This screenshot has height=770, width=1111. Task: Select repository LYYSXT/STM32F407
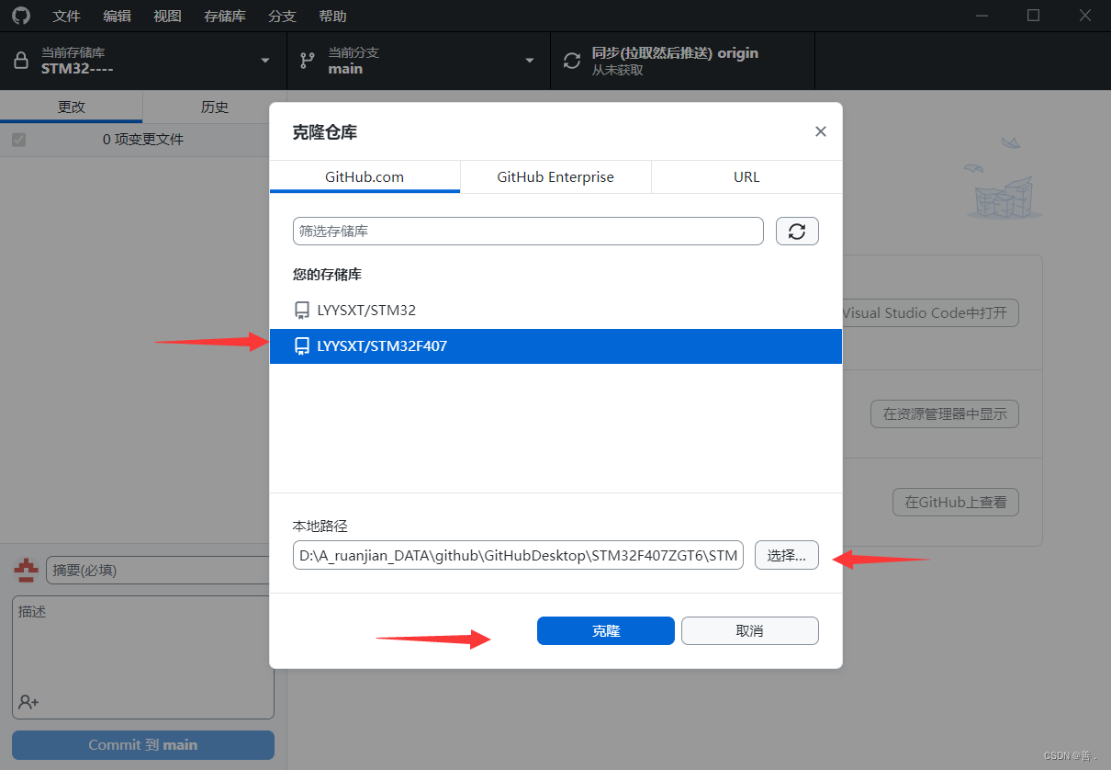555,346
